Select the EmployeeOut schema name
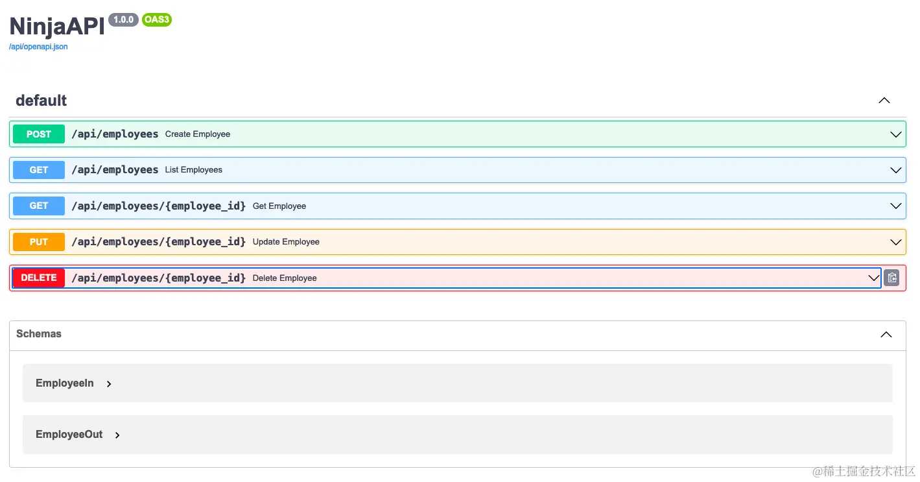The image size is (920, 482). point(69,435)
